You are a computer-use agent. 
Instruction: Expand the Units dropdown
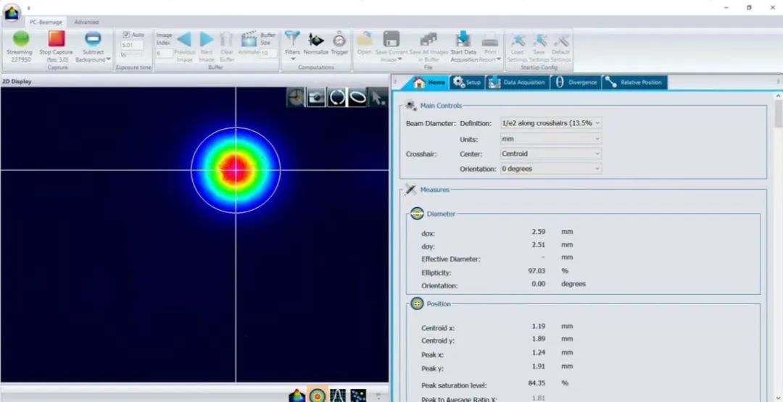click(551, 138)
